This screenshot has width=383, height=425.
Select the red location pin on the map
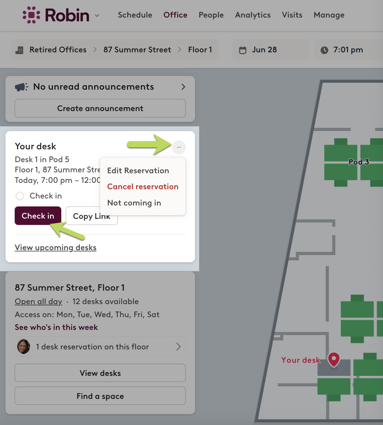[334, 360]
